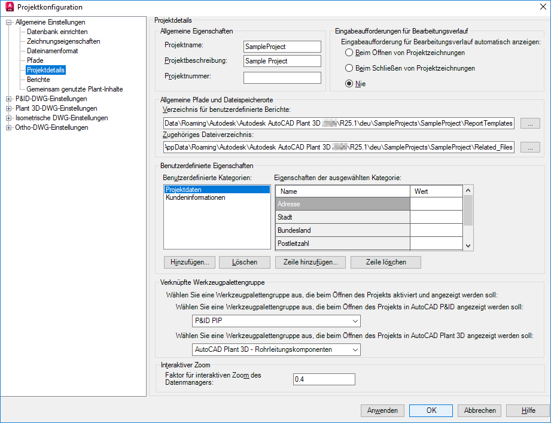Image resolution: width=551 pixels, height=423 pixels.
Task: Click the Name column header
Action: point(343,191)
